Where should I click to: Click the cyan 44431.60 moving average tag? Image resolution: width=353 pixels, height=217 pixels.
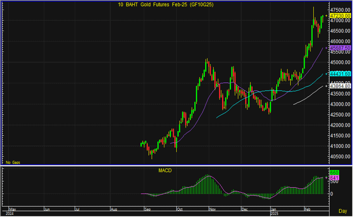click(341, 74)
